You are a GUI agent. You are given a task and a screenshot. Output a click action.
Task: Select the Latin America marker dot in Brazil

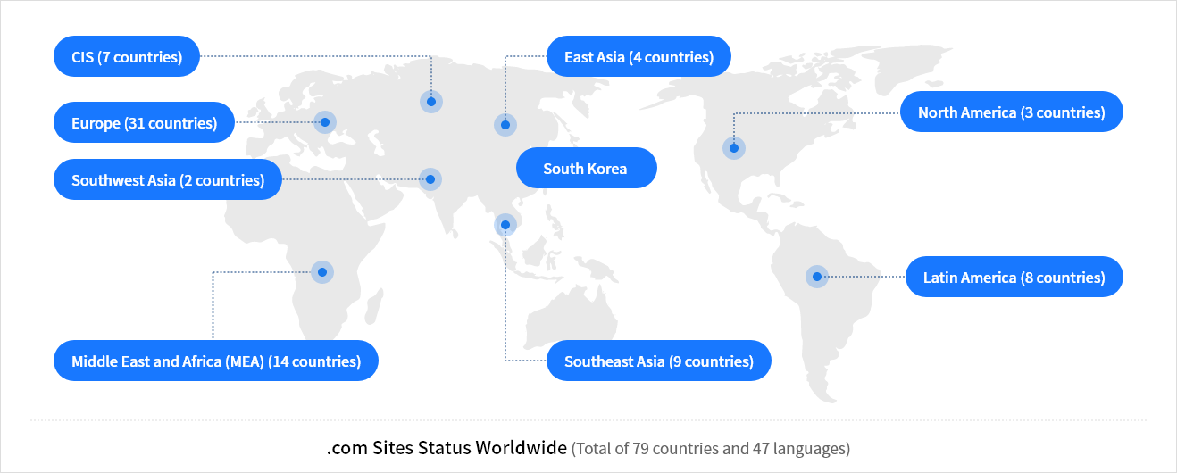coord(816,277)
